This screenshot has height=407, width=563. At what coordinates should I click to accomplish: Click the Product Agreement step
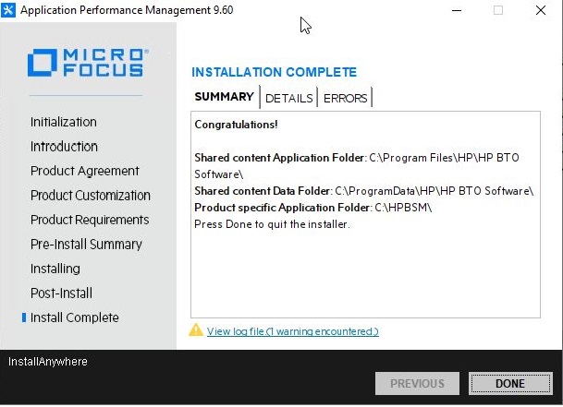tap(84, 171)
